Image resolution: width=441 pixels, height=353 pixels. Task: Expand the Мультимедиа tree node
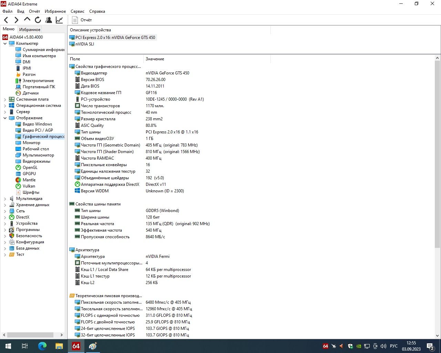click(x=5, y=199)
